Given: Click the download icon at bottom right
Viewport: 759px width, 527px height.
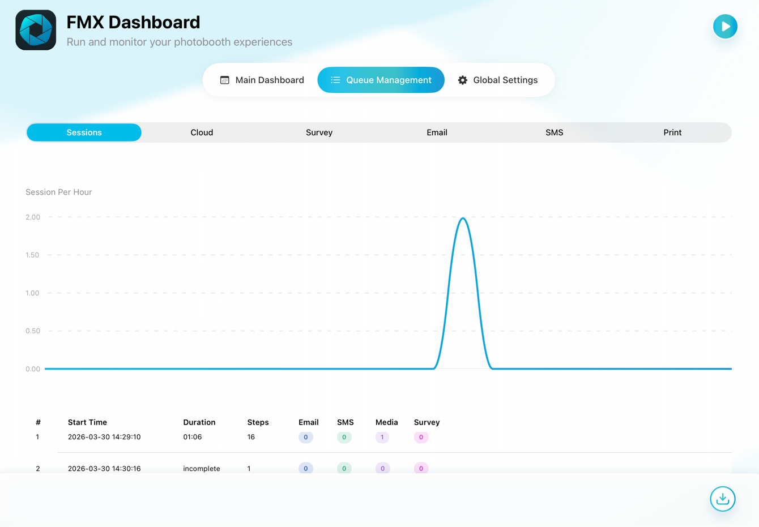Looking at the screenshot, I should point(722,499).
